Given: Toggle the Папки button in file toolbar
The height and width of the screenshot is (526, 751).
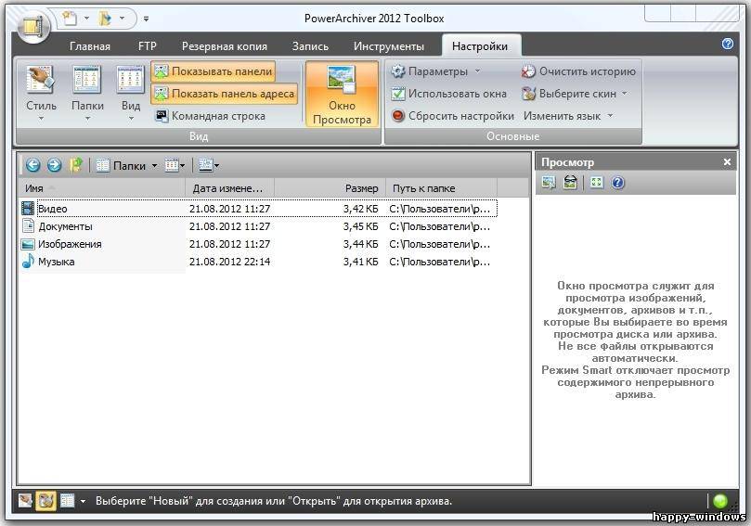Looking at the screenshot, I should [122, 166].
